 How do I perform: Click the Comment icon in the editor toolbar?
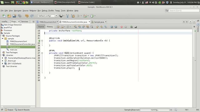point(132,27)
